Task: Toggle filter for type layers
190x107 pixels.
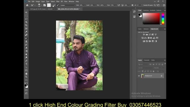Action: (x=156, y=64)
